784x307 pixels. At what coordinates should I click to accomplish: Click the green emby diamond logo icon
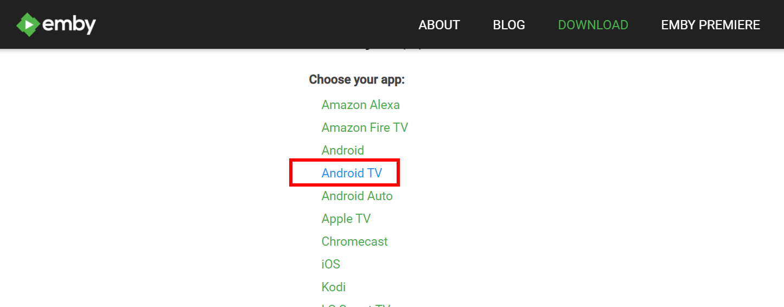point(28,25)
